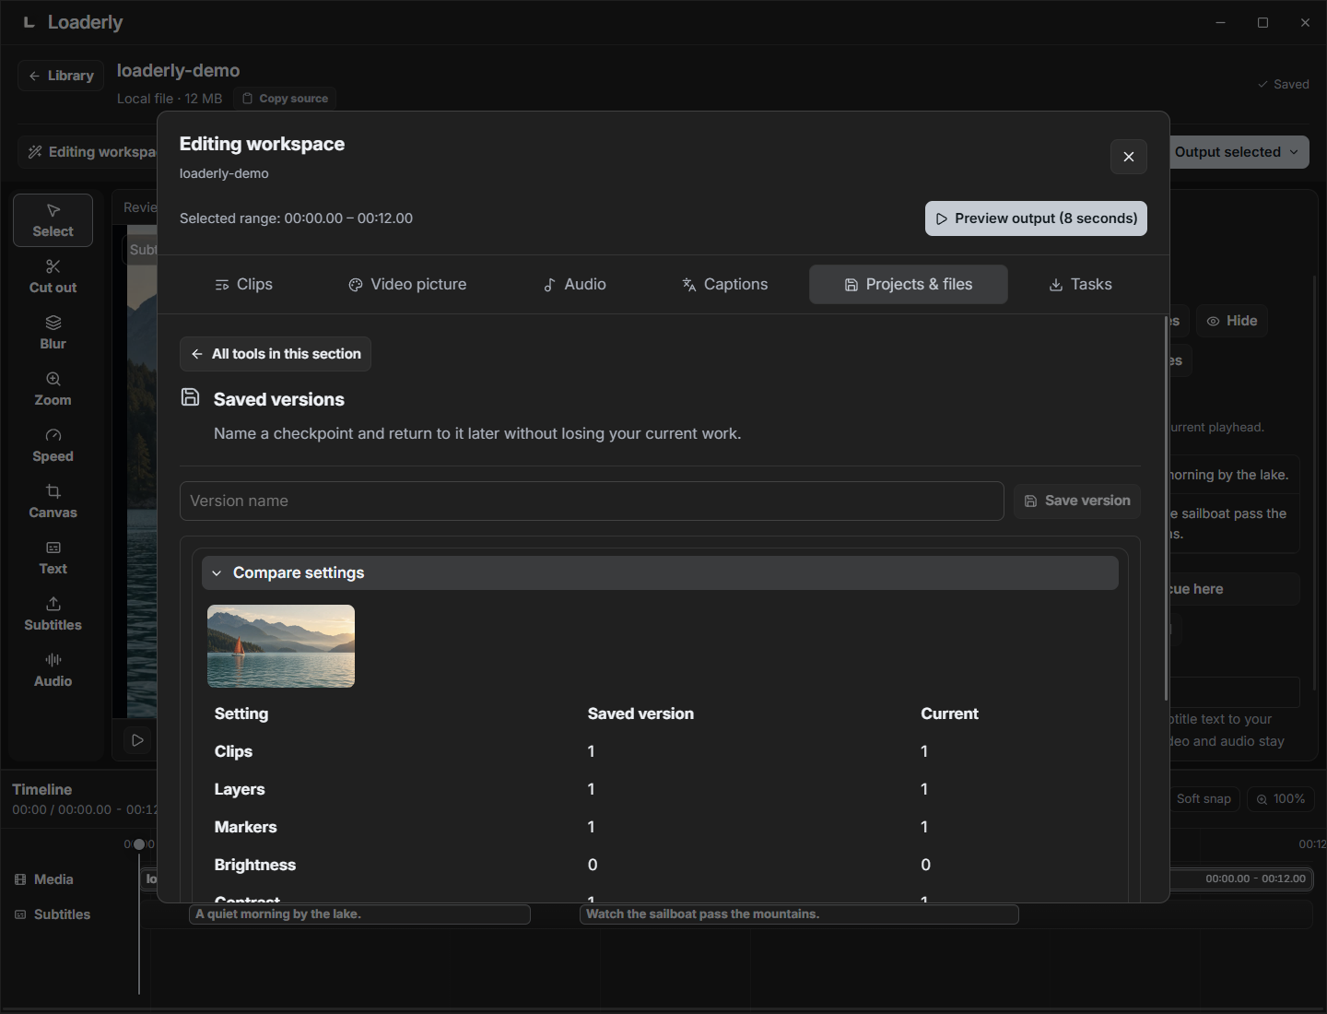The height and width of the screenshot is (1014, 1327).
Task: Select subtitle clip 'A quiet morning by the lake.'
Action: tap(359, 914)
